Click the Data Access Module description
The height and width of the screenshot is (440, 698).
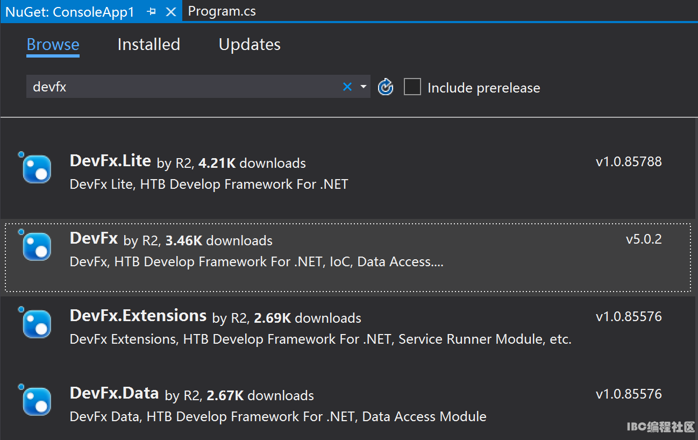(x=278, y=417)
